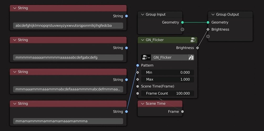
Task: Click the Min value field
Action: tap(167, 72)
